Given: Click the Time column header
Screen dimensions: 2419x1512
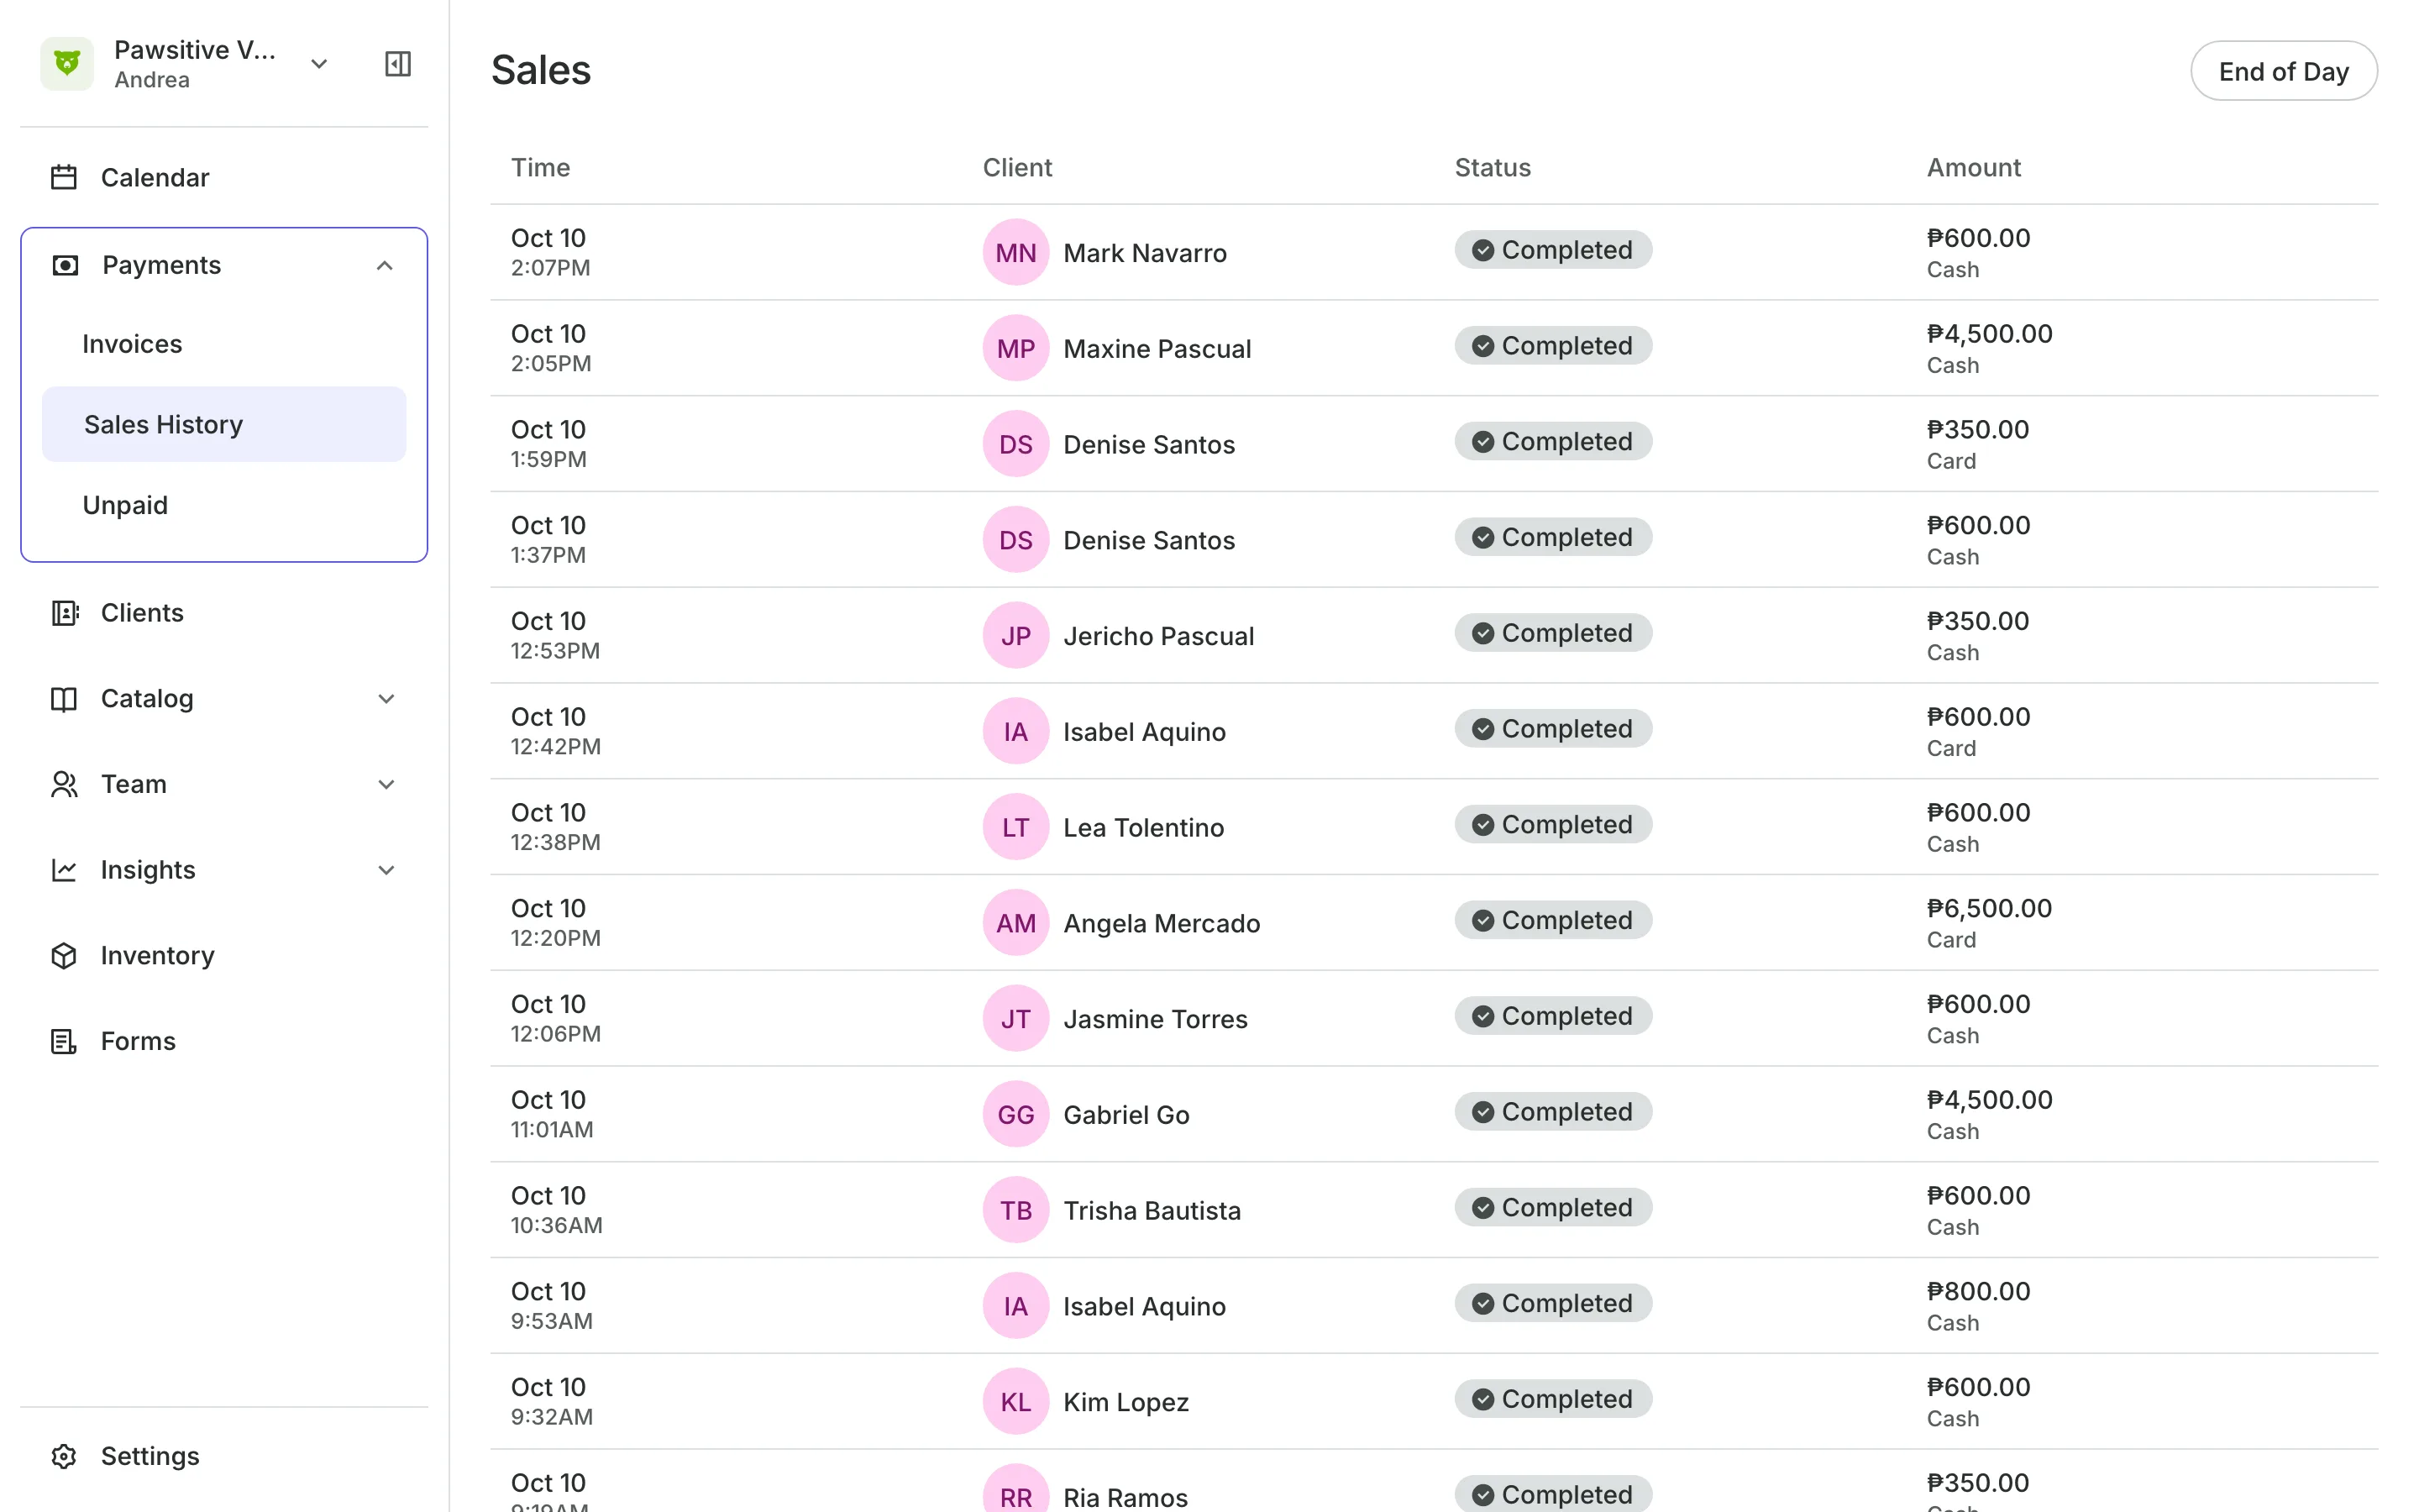Looking at the screenshot, I should pyautogui.click(x=540, y=167).
